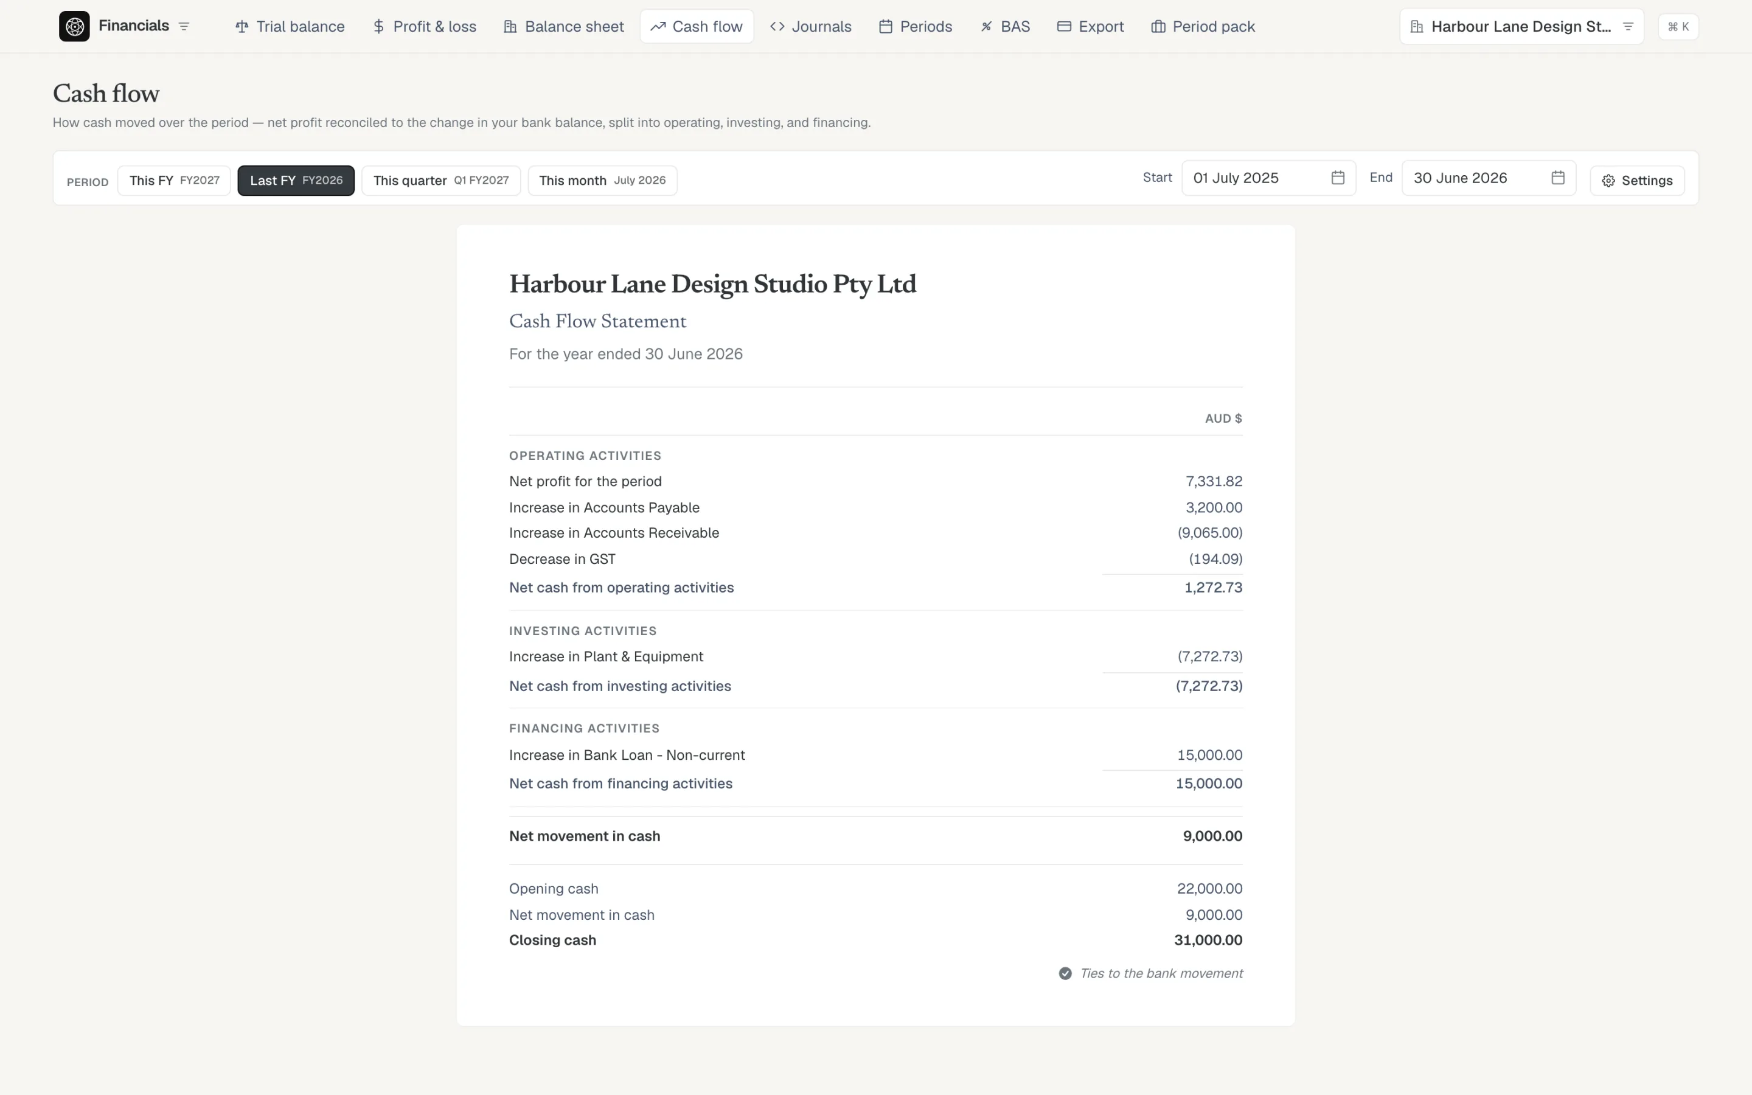1752x1095 pixels.
Task: Open the Balance sheet tab
Action: tap(563, 27)
